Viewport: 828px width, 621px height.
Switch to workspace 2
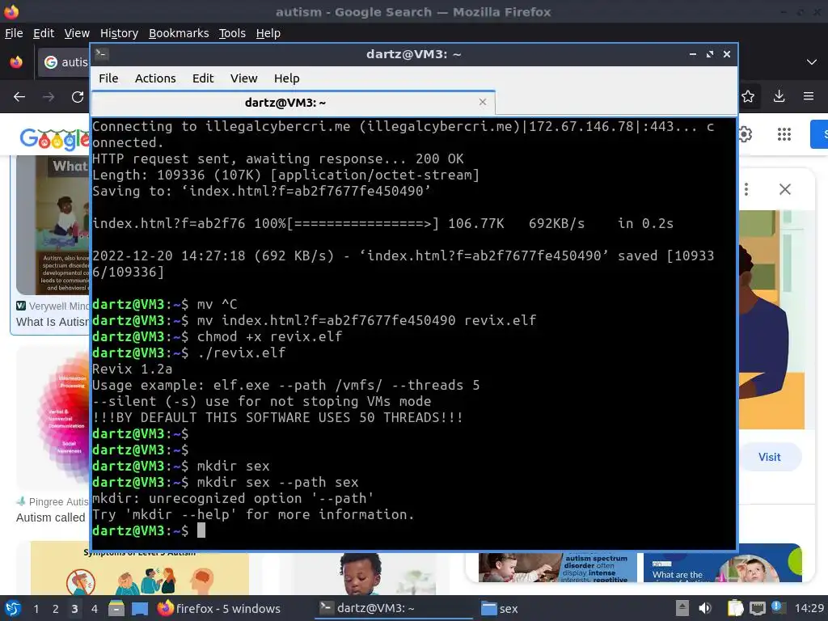56,609
